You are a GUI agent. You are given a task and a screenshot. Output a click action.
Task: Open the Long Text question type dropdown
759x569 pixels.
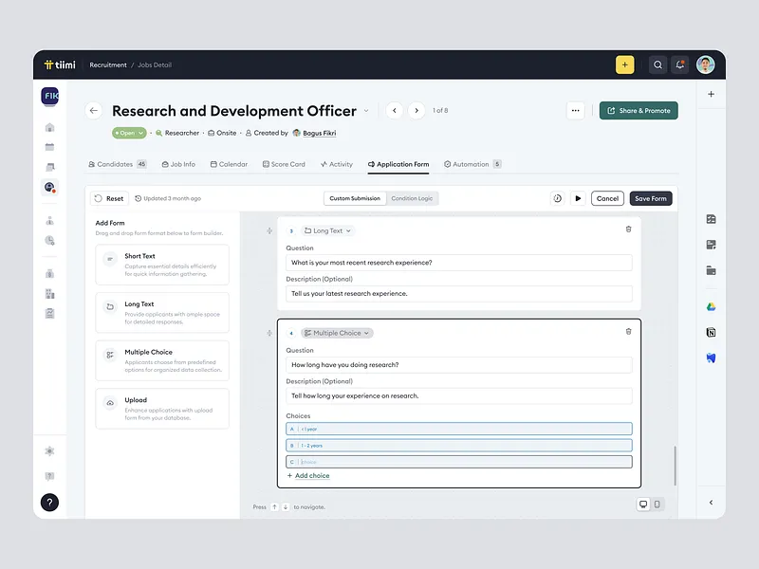click(327, 230)
